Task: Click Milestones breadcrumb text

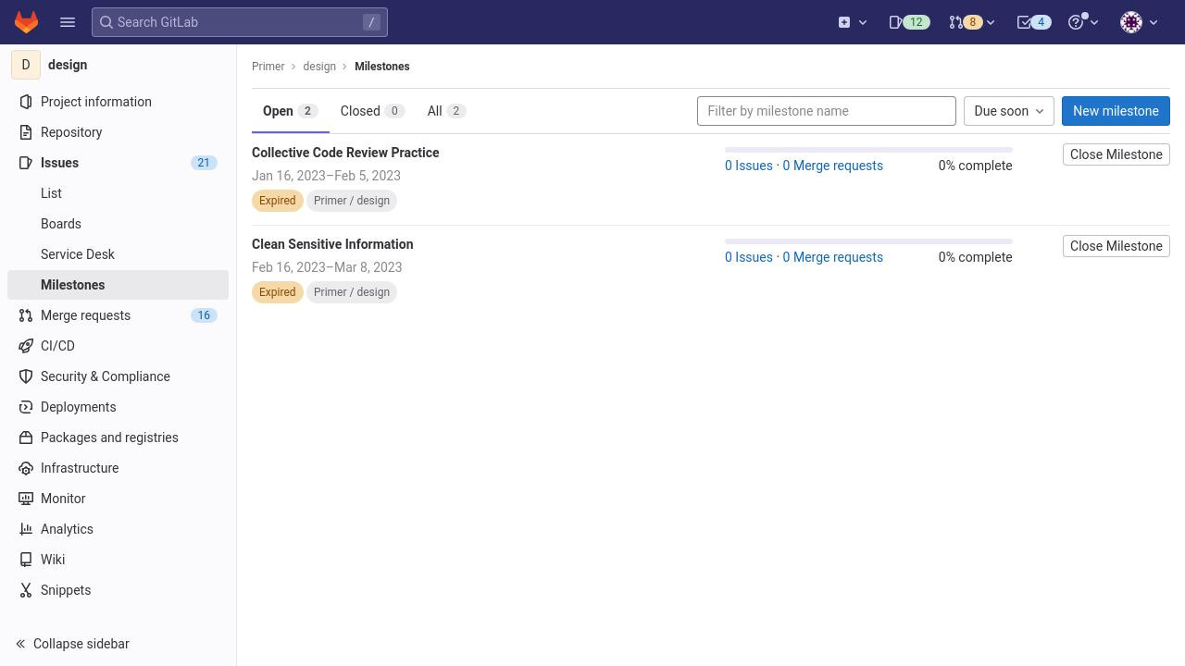Action: pyautogui.click(x=381, y=67)
